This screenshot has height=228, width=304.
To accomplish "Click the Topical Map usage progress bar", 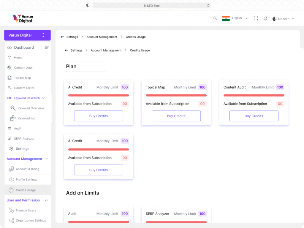I will tap(176, 95).
